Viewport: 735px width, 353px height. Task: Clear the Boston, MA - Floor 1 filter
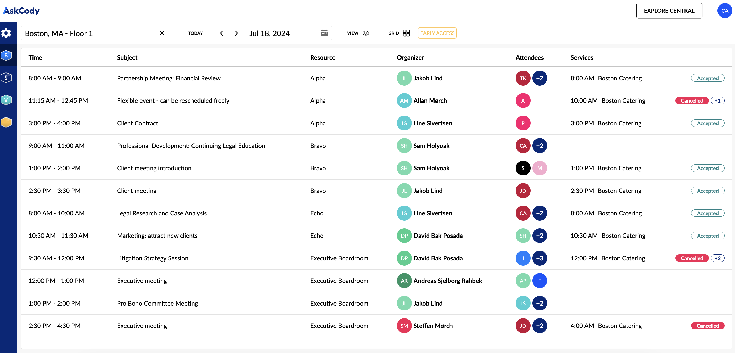click(162, 33)
